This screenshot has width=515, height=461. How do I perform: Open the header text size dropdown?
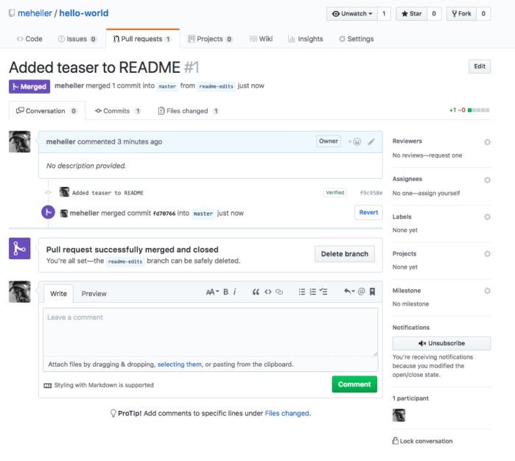click(212, 292)
